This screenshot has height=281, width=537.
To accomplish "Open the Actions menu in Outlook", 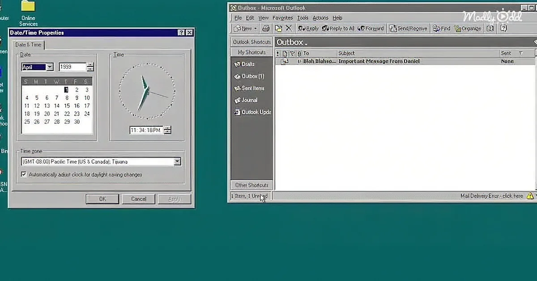I will [x=320, y=18].
